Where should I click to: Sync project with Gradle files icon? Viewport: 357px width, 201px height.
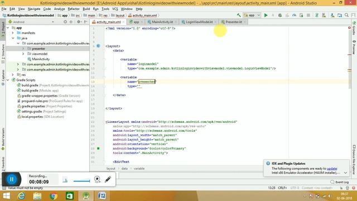pos(317,15)
